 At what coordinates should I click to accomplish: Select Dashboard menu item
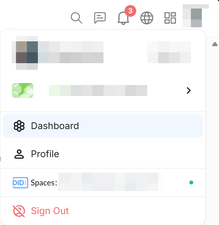click(103, 126)
